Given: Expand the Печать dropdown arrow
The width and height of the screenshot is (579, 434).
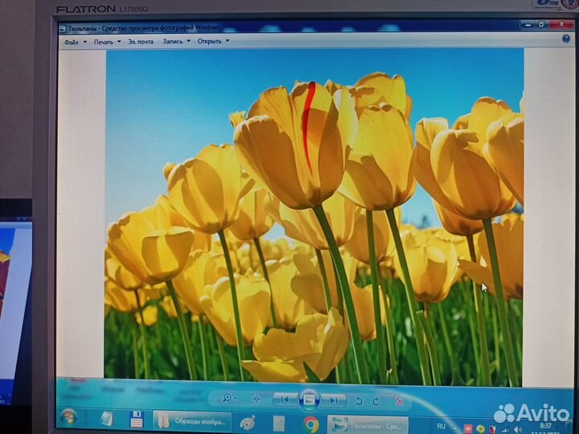Looking at the screenshot, I should pyautogui.click(x=119, y=42).
